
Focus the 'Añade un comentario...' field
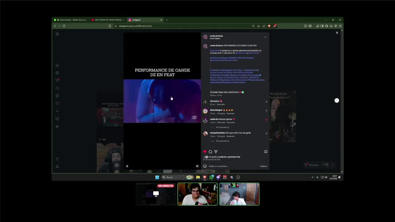pyautogui.click(x=233, y=166)
